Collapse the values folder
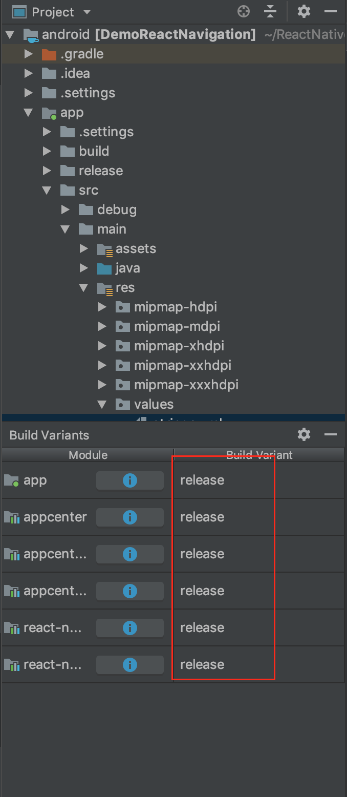The height and width of the screenshot is (797, 347). click(102, 405)
